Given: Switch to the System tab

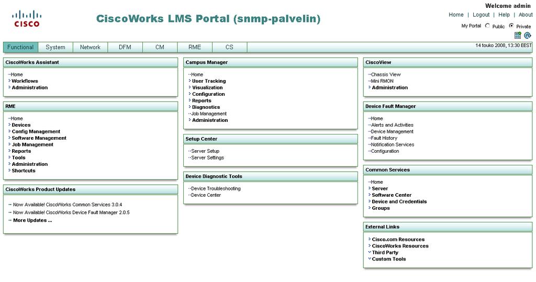Looking at the screenshot, I should (55, 47).
